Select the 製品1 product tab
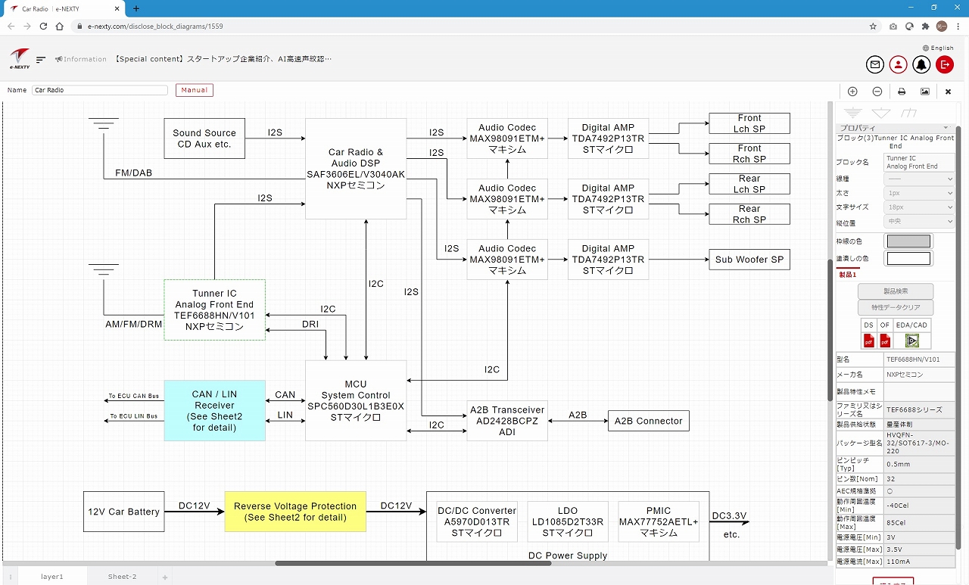This screenshot has height=585, width=969. (848, 275)
